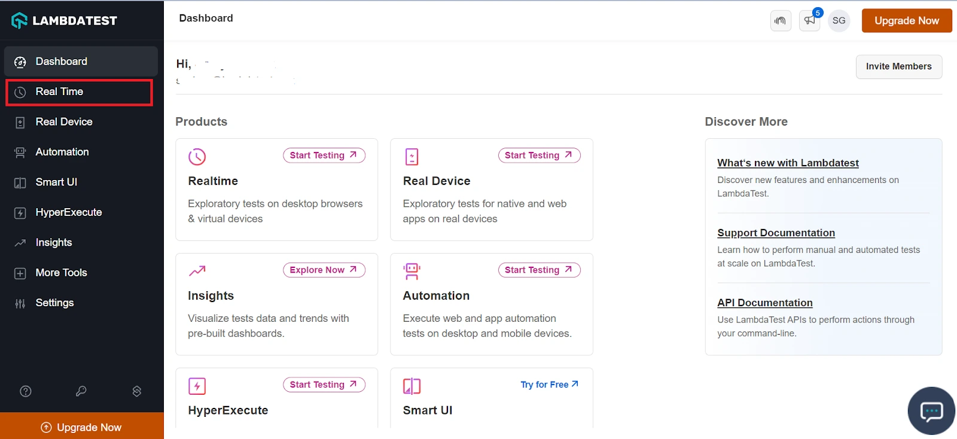The width and height of the screenshot is (957, 439).
Task: Click Explore Now on Insights card
Action: [324, 270]
